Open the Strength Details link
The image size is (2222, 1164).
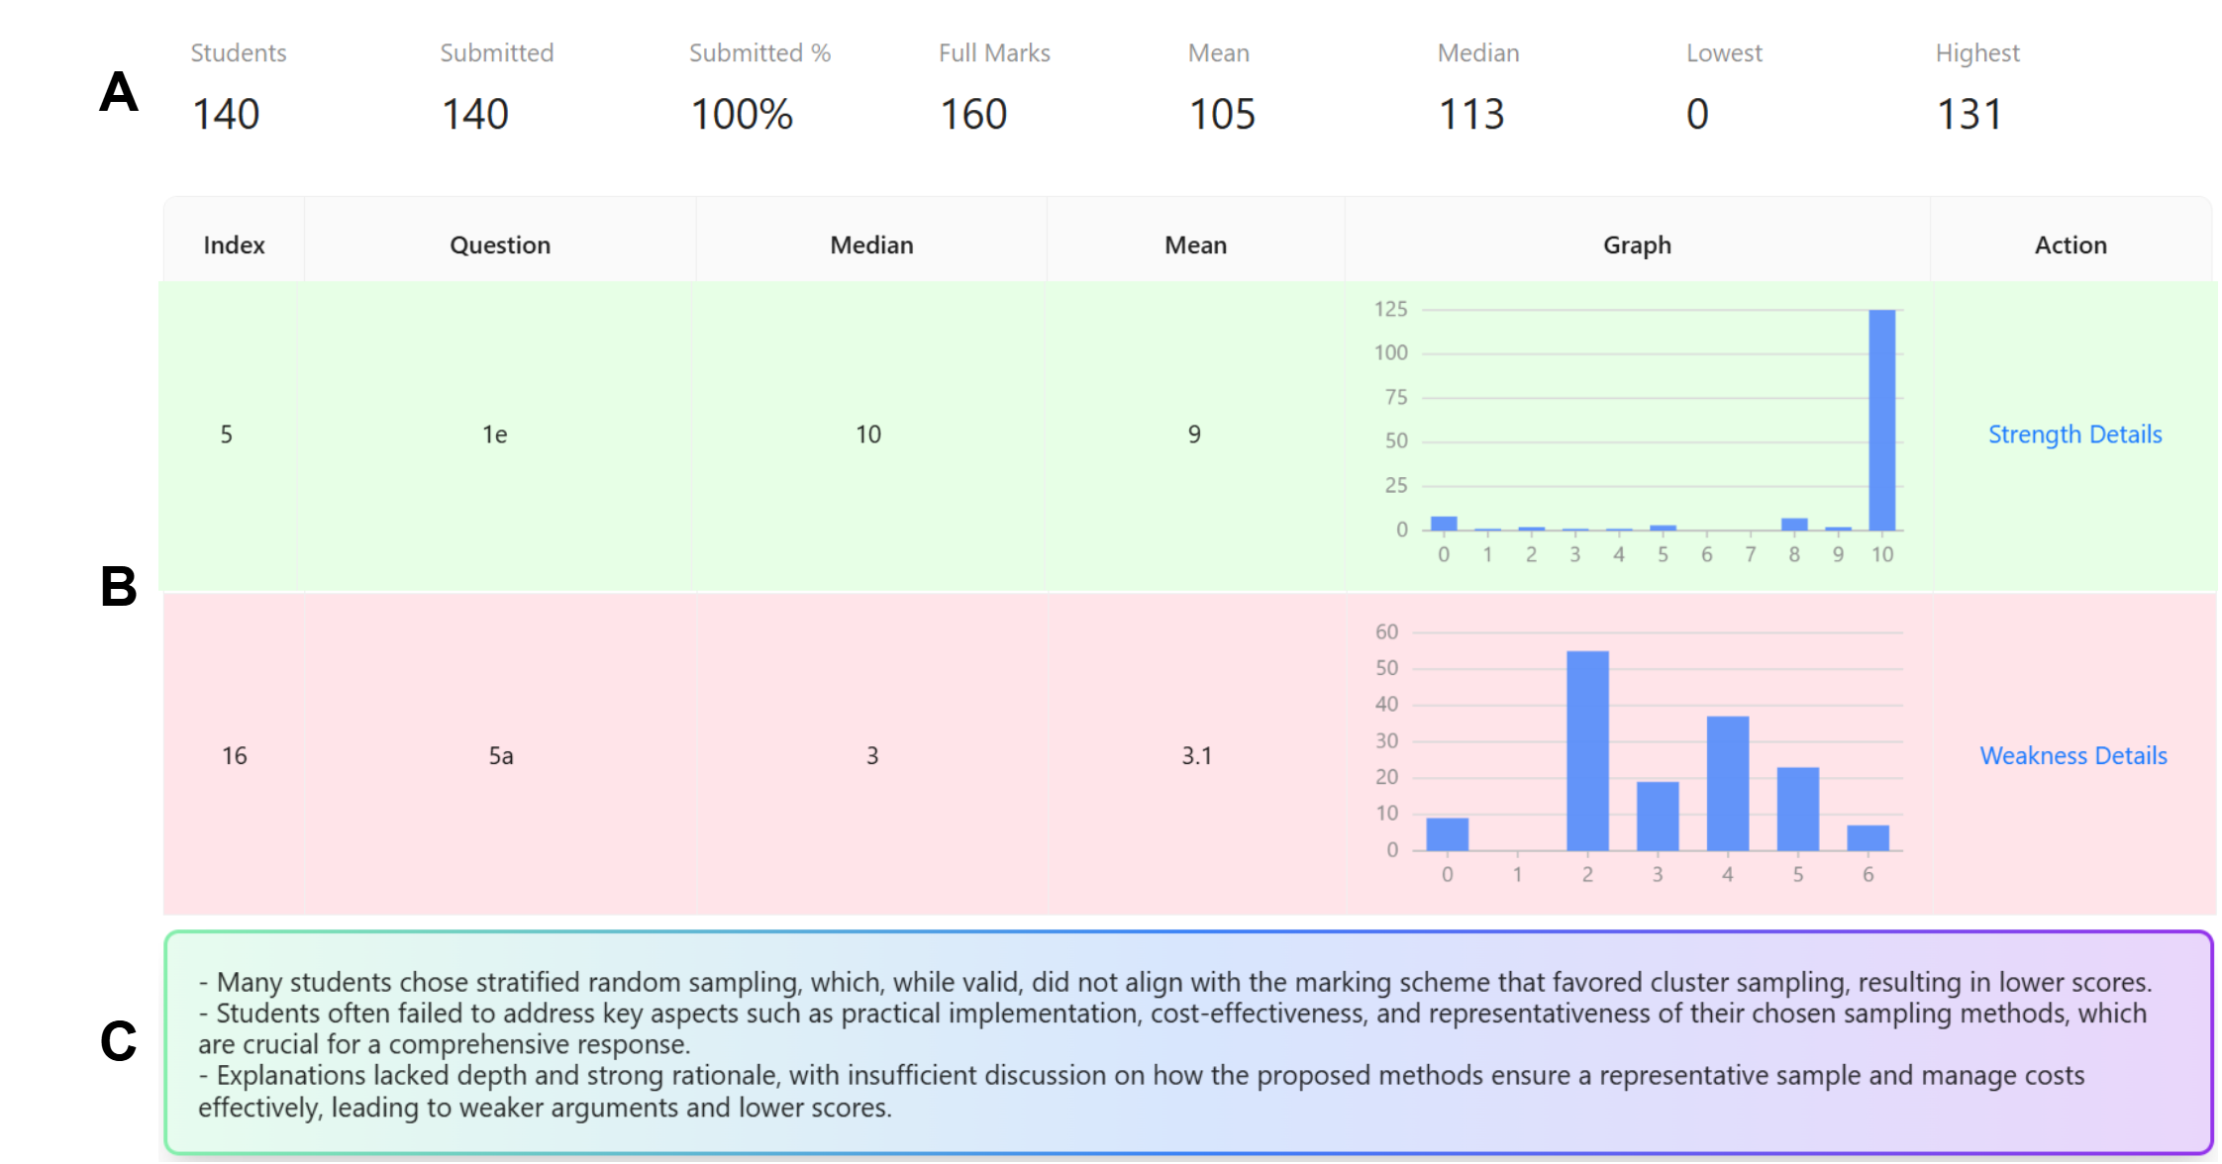[x=2074, y=435]
